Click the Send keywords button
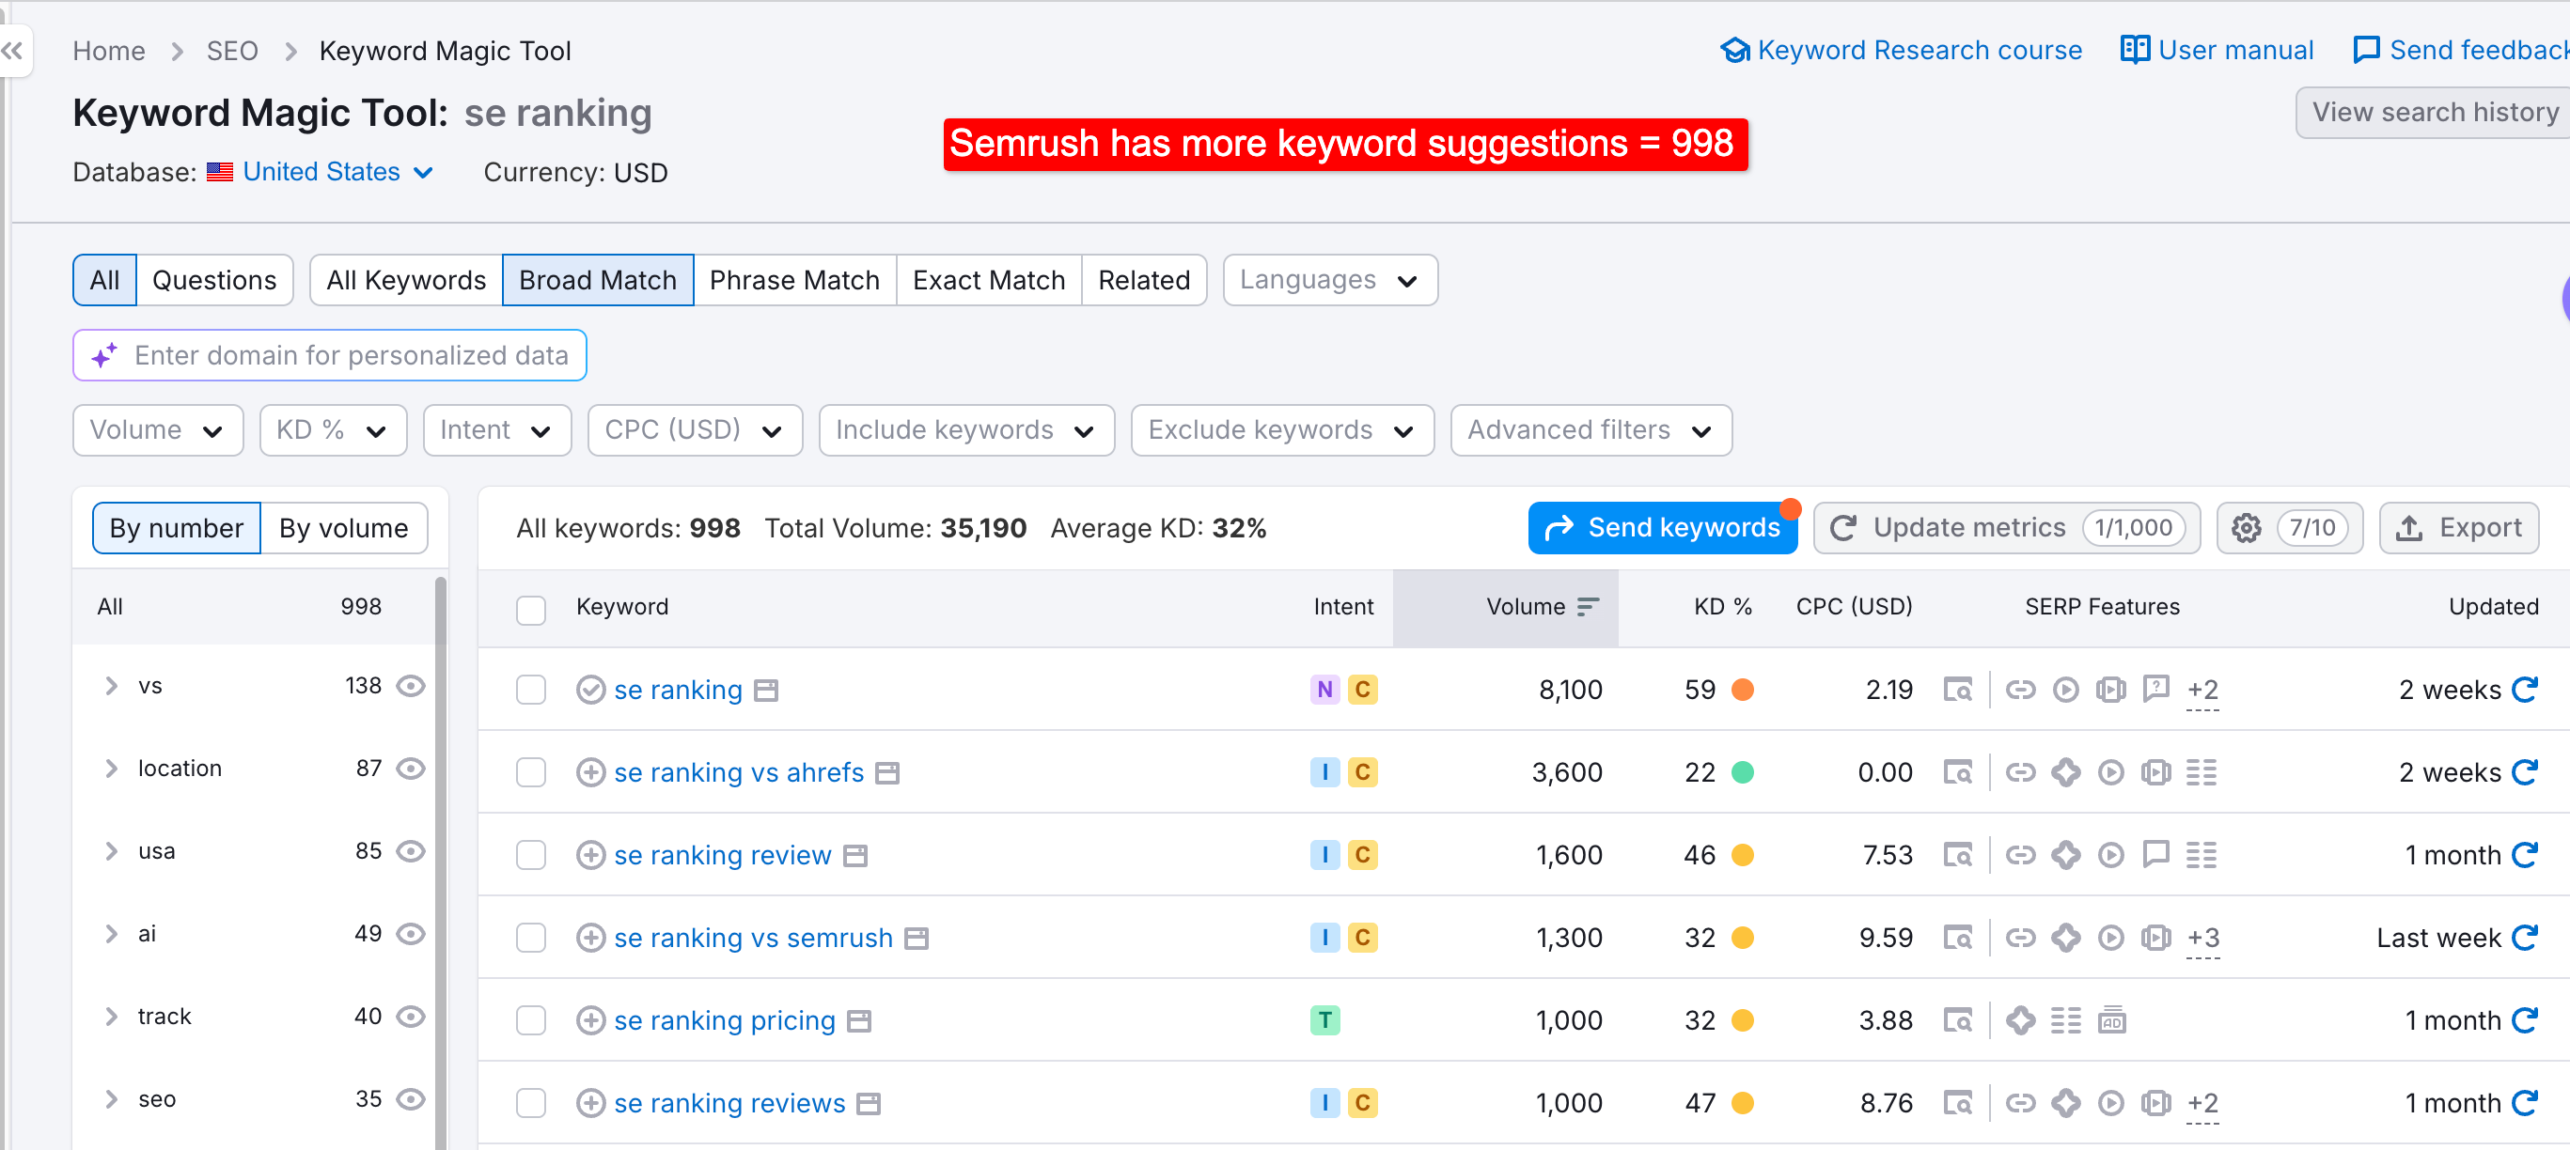Viewport: 2570px width, 1150px height. [1662, 528]
